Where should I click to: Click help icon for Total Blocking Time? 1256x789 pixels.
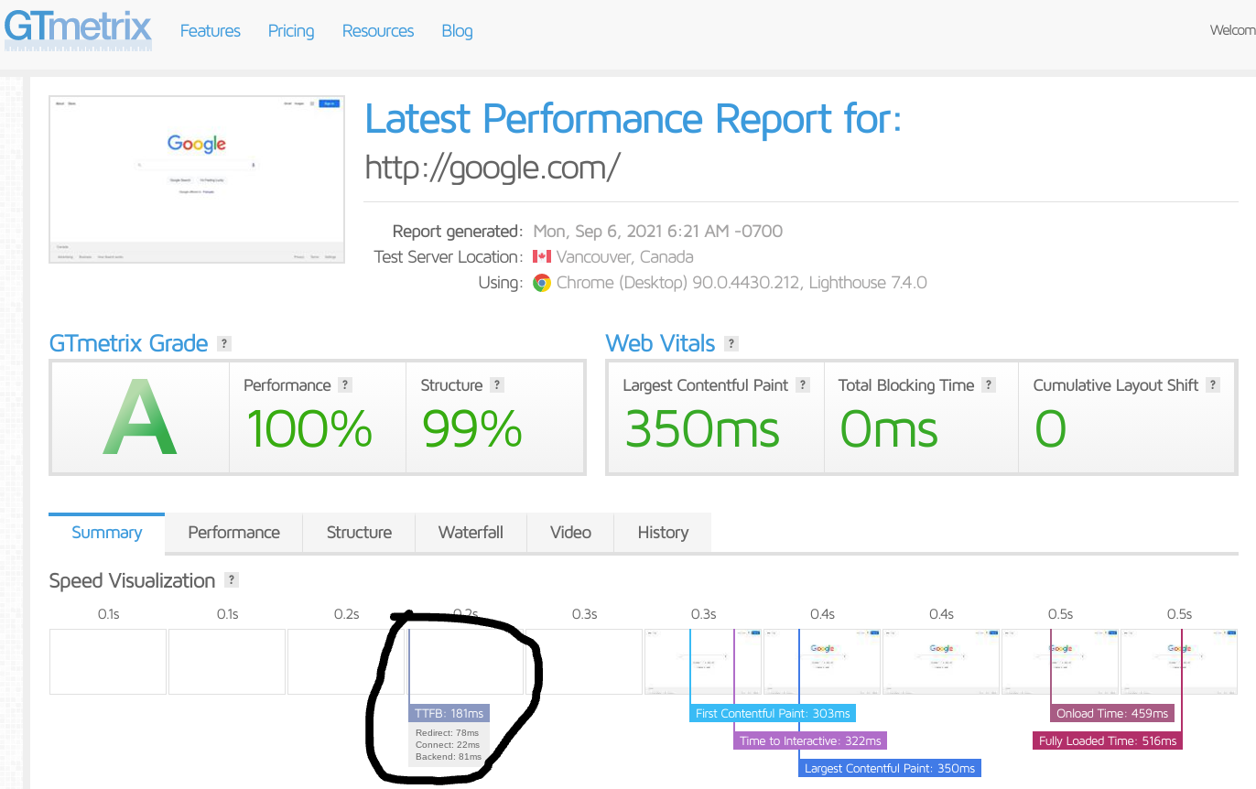coord(989,385)
